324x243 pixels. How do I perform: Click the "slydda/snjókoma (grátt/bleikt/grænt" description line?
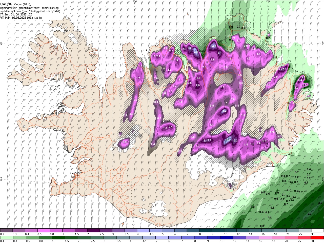coord(30,11)
